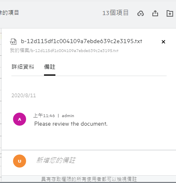Click the cloud upload icon
The image size is (176, 183).
click(141, 13)
